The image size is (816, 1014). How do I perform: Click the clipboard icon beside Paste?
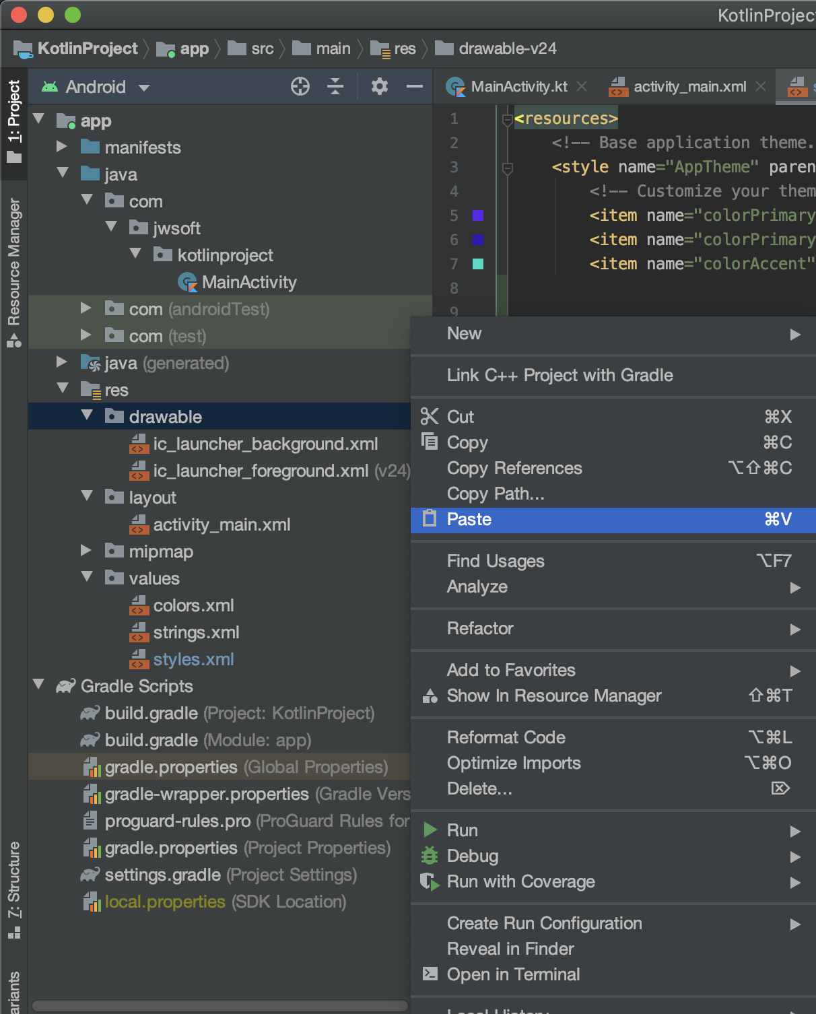click(430, 518)
